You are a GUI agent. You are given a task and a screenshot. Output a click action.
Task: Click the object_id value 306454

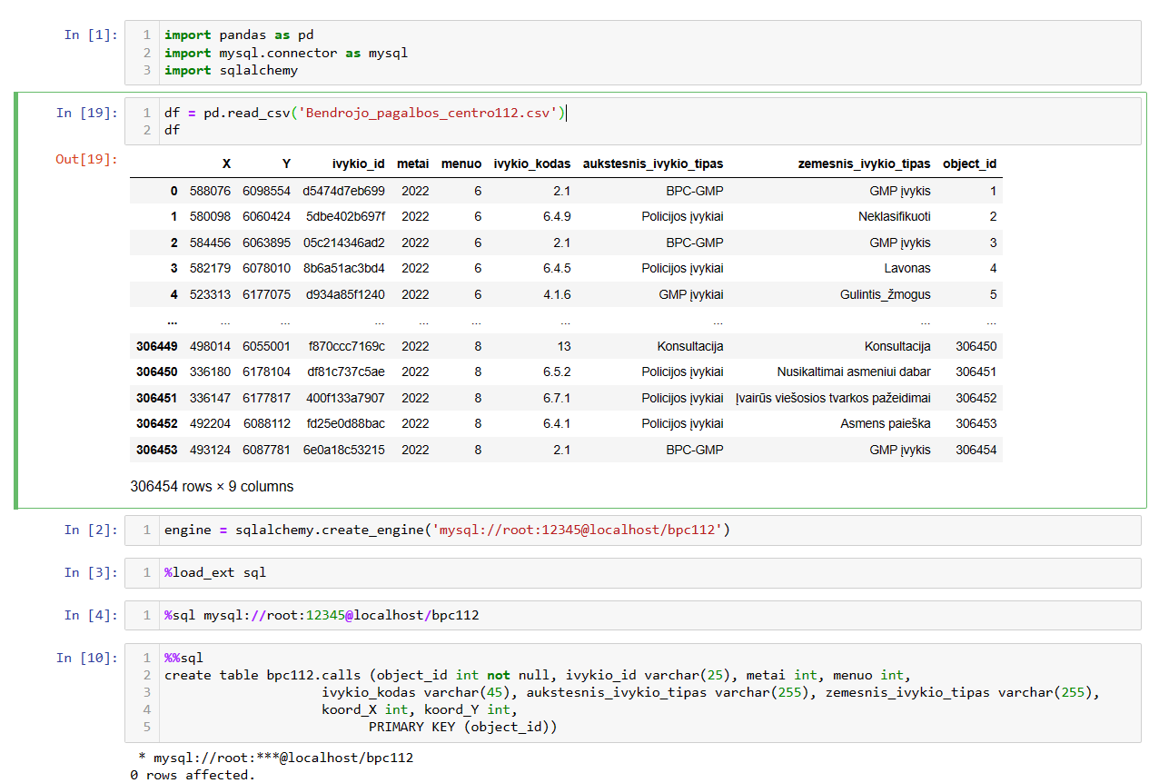(x=976, y=450)
